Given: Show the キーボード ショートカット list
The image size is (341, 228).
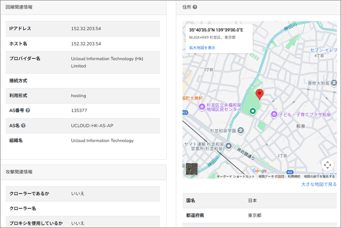Looking at the screenshot, I should point(236,176).
